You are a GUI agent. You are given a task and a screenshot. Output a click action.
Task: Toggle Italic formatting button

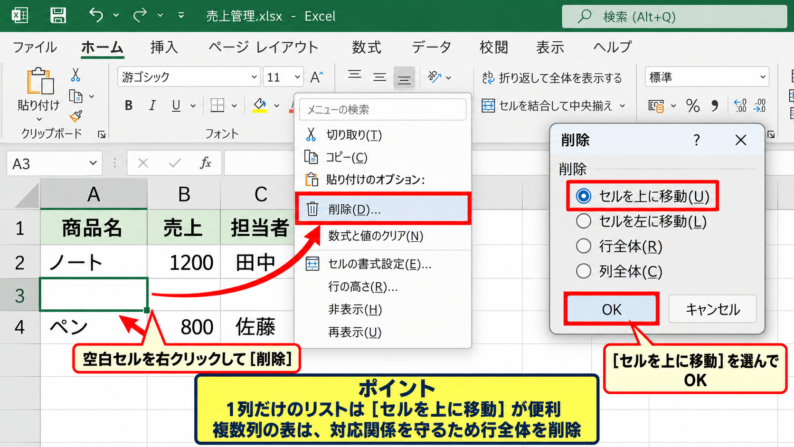[x=152, y=105]
